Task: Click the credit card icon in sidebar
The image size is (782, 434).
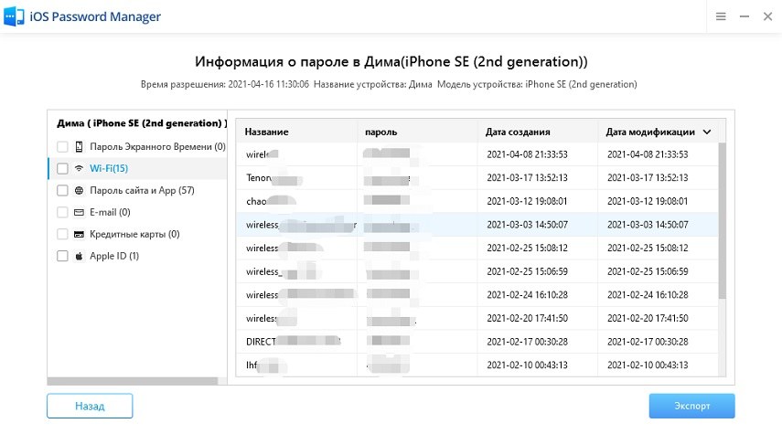Action: (79, 234)
